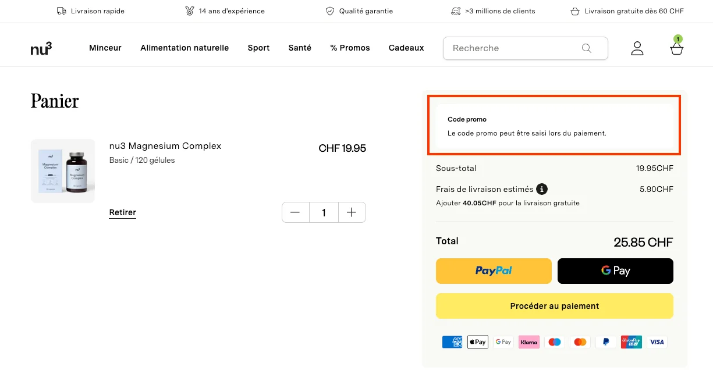The height and width of the screenshot is (374, 713).
Task: Open the user account icon
Action: click(x=637, y=48)
